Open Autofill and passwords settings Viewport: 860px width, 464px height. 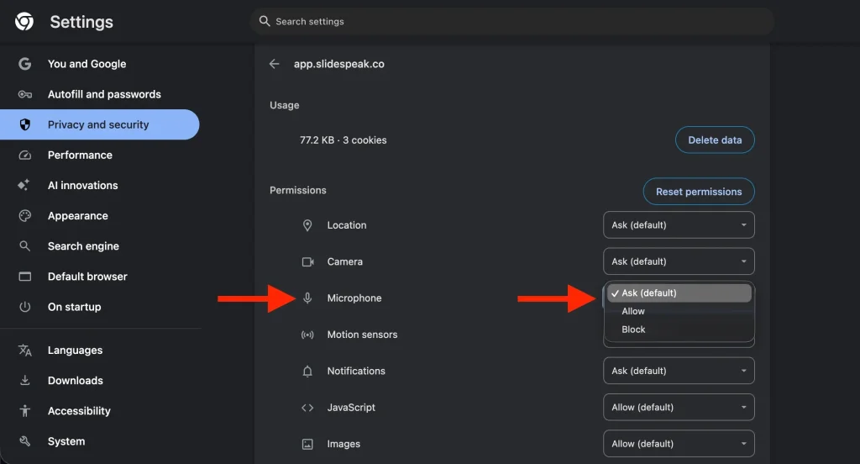[x=99, y=94]
